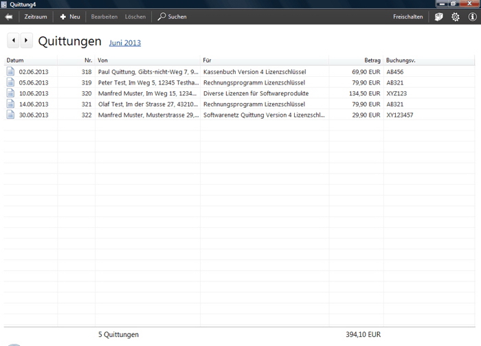Click the back arrow in the toolbar

(9, 16)
